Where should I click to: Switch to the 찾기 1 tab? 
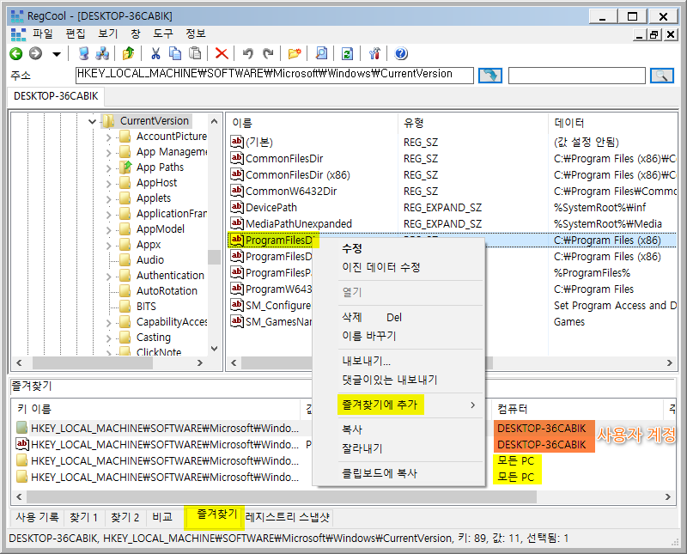tap(83, 518)
